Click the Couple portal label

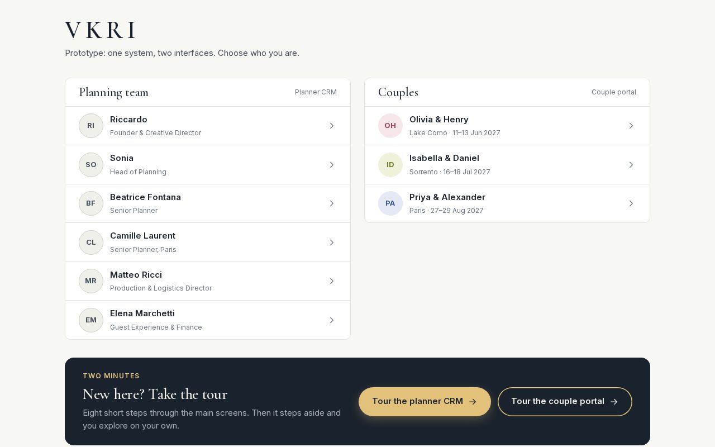click(x=614, y=92)
